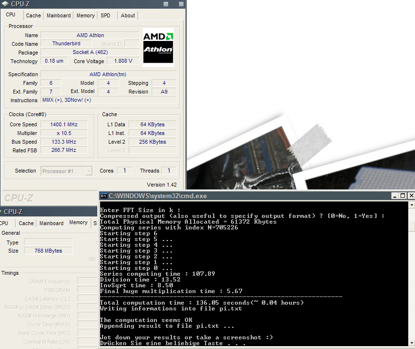Maximize the cmd.exe window
The image size is (415, 349).
pos(402,196)
